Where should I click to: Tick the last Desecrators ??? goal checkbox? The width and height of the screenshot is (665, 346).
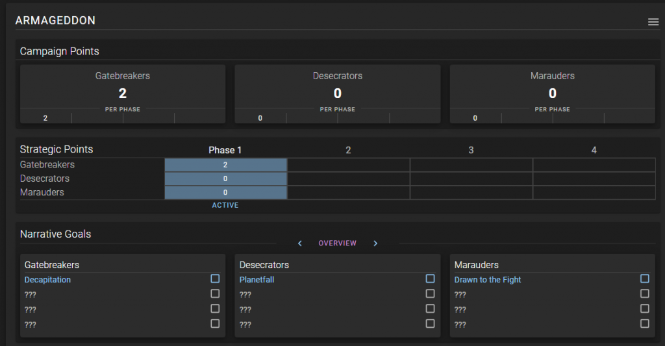[x=430, y=323]
